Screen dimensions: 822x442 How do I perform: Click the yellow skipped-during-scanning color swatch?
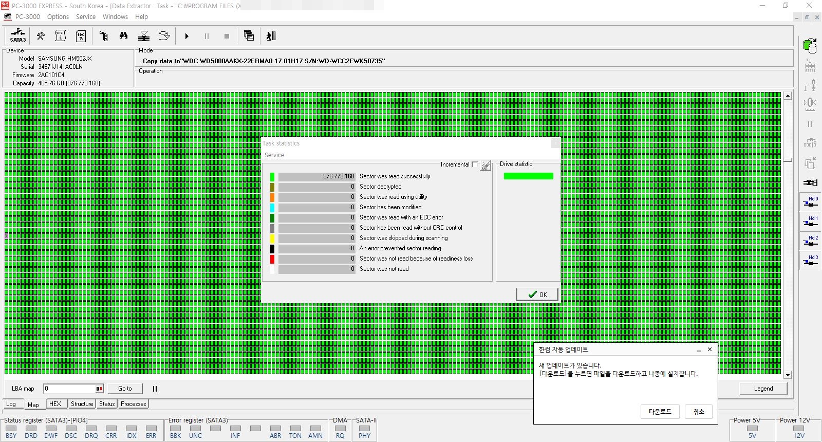click(x=272, y=238)
